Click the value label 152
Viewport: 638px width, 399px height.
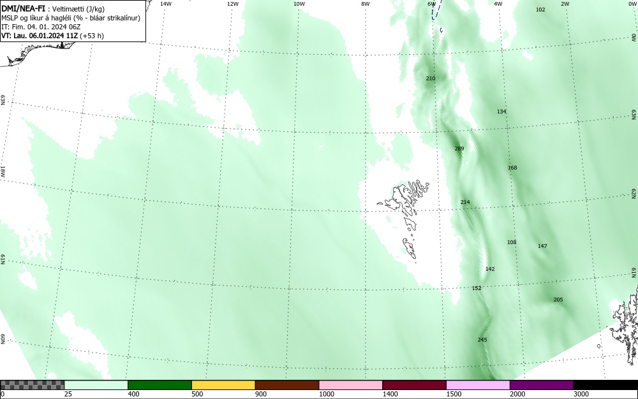pos(477,288)
